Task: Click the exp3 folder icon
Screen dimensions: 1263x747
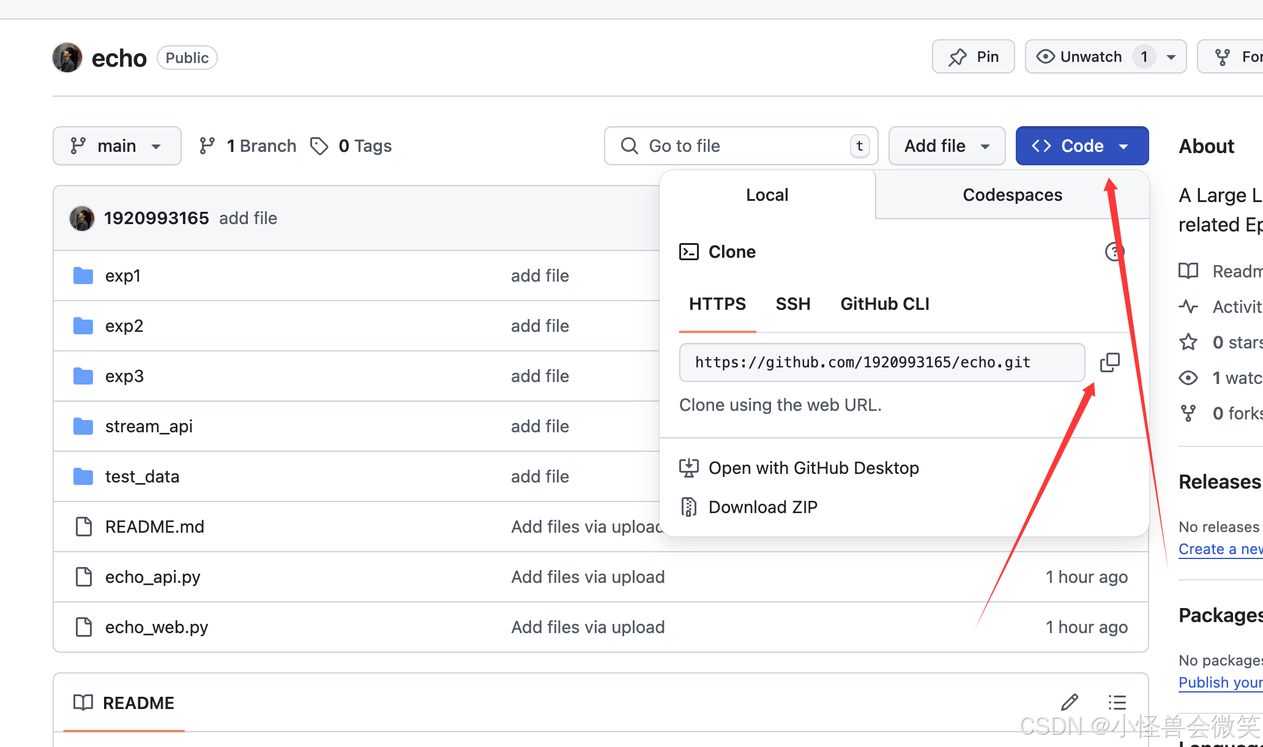Action: (83, 376)
